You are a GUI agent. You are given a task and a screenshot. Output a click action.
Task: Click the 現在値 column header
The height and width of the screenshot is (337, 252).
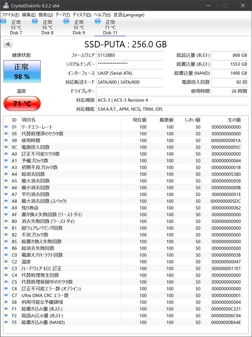coord(134,120)
